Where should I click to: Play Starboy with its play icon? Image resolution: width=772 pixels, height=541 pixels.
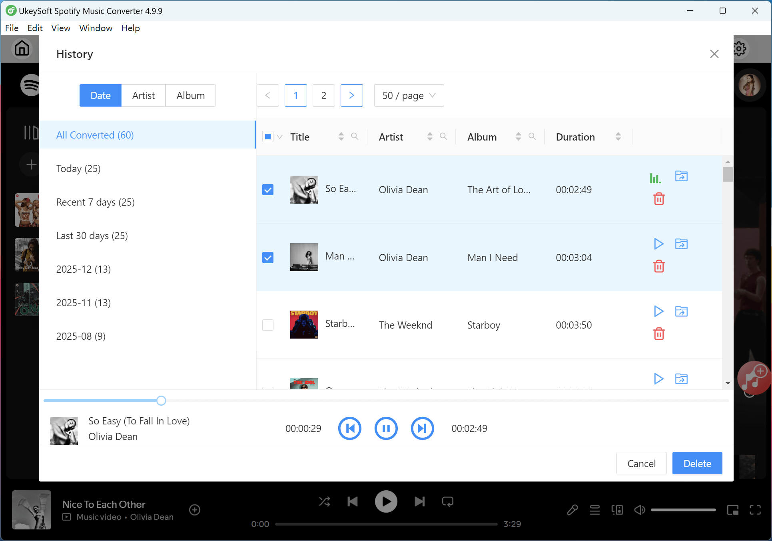coord(658,311)
